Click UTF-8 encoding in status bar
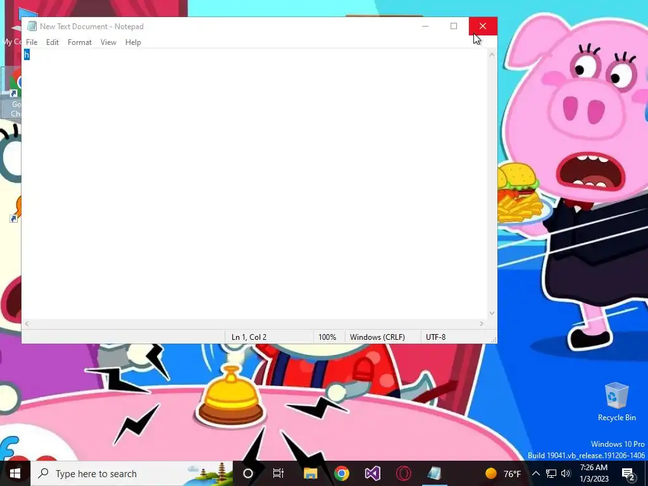 point(435,337)
